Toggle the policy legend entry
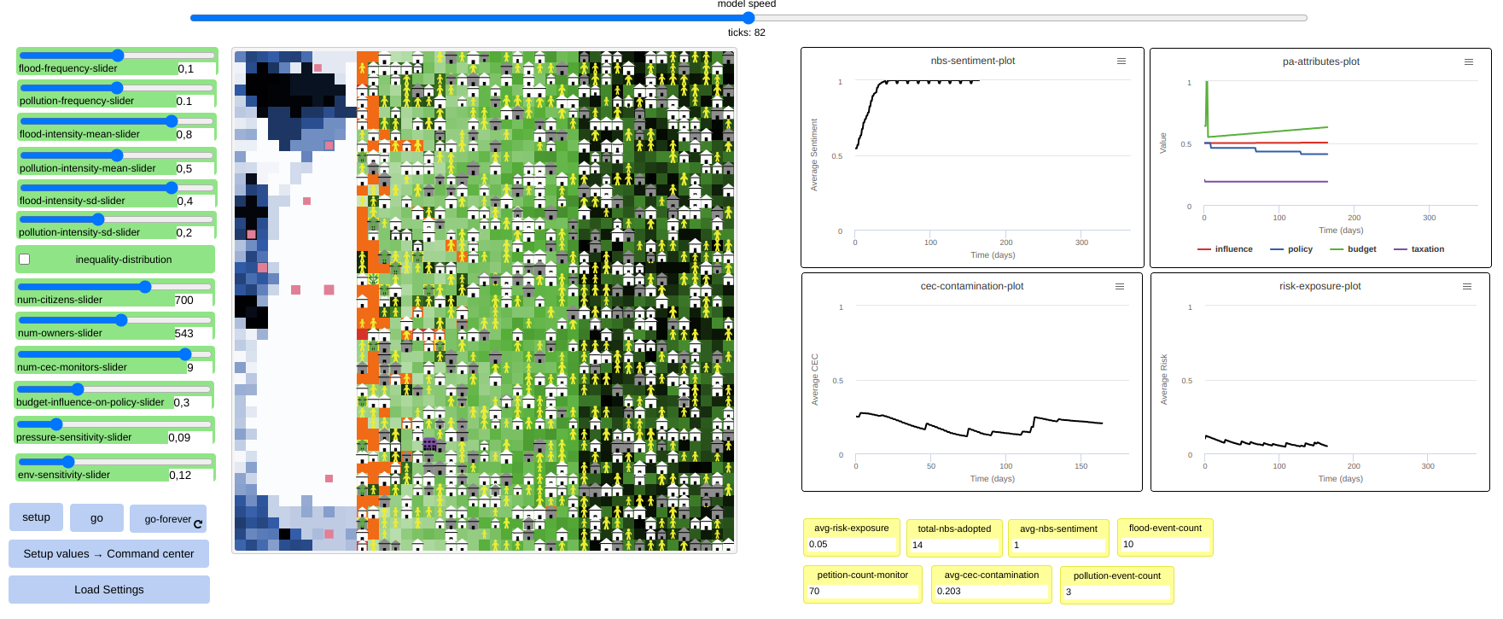1503x619 pixels. (x=1291, y=249)
